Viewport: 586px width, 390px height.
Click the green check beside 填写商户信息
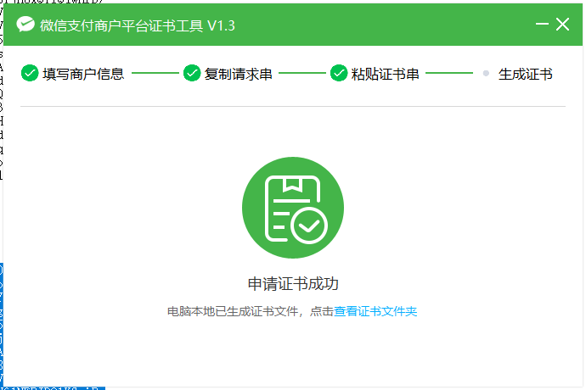pos(30,73)
